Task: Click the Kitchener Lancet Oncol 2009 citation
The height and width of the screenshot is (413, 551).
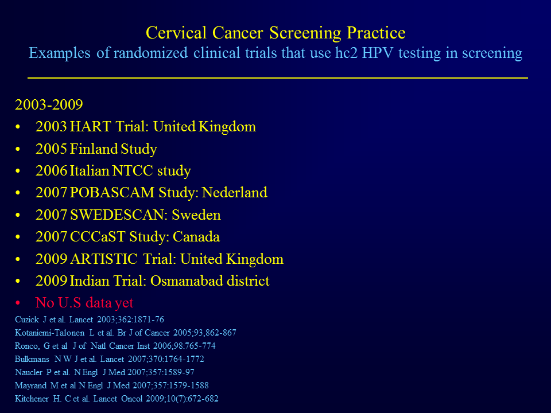Action: (x=117, y=399)
